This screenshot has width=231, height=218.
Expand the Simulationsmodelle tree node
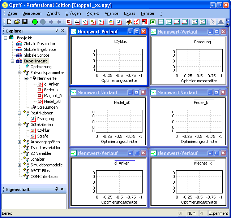tap(20, 165)
